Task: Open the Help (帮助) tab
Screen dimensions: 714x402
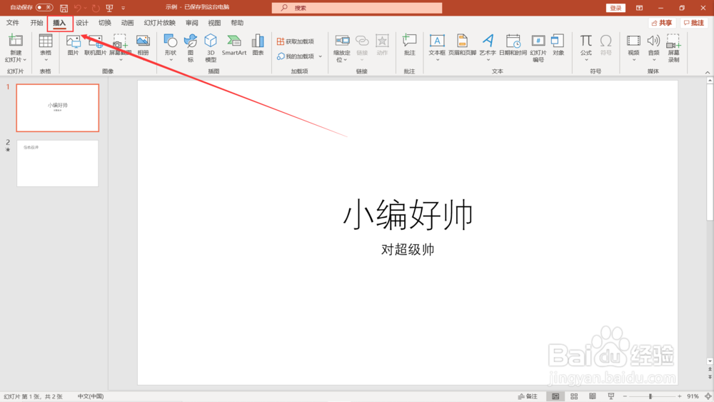Action: point(237,23)
